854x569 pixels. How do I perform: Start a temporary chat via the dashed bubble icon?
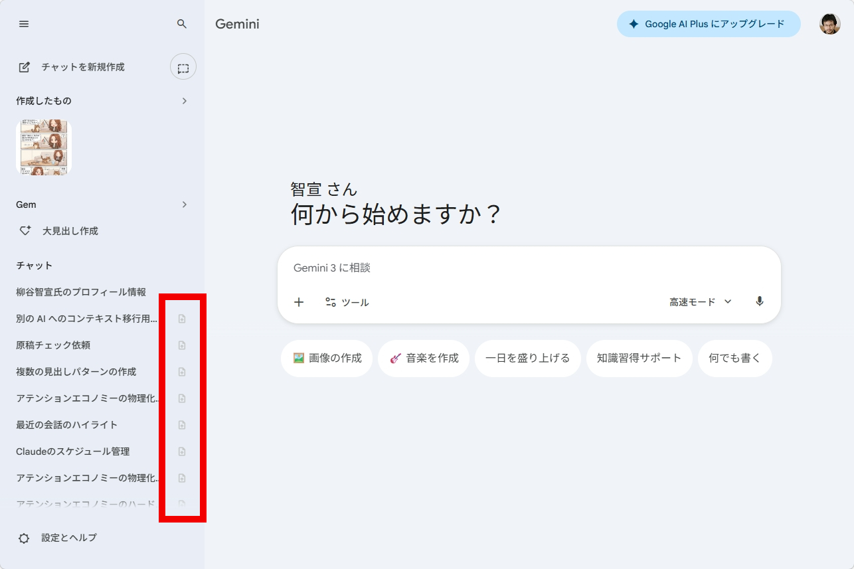[x=183, y=66]
